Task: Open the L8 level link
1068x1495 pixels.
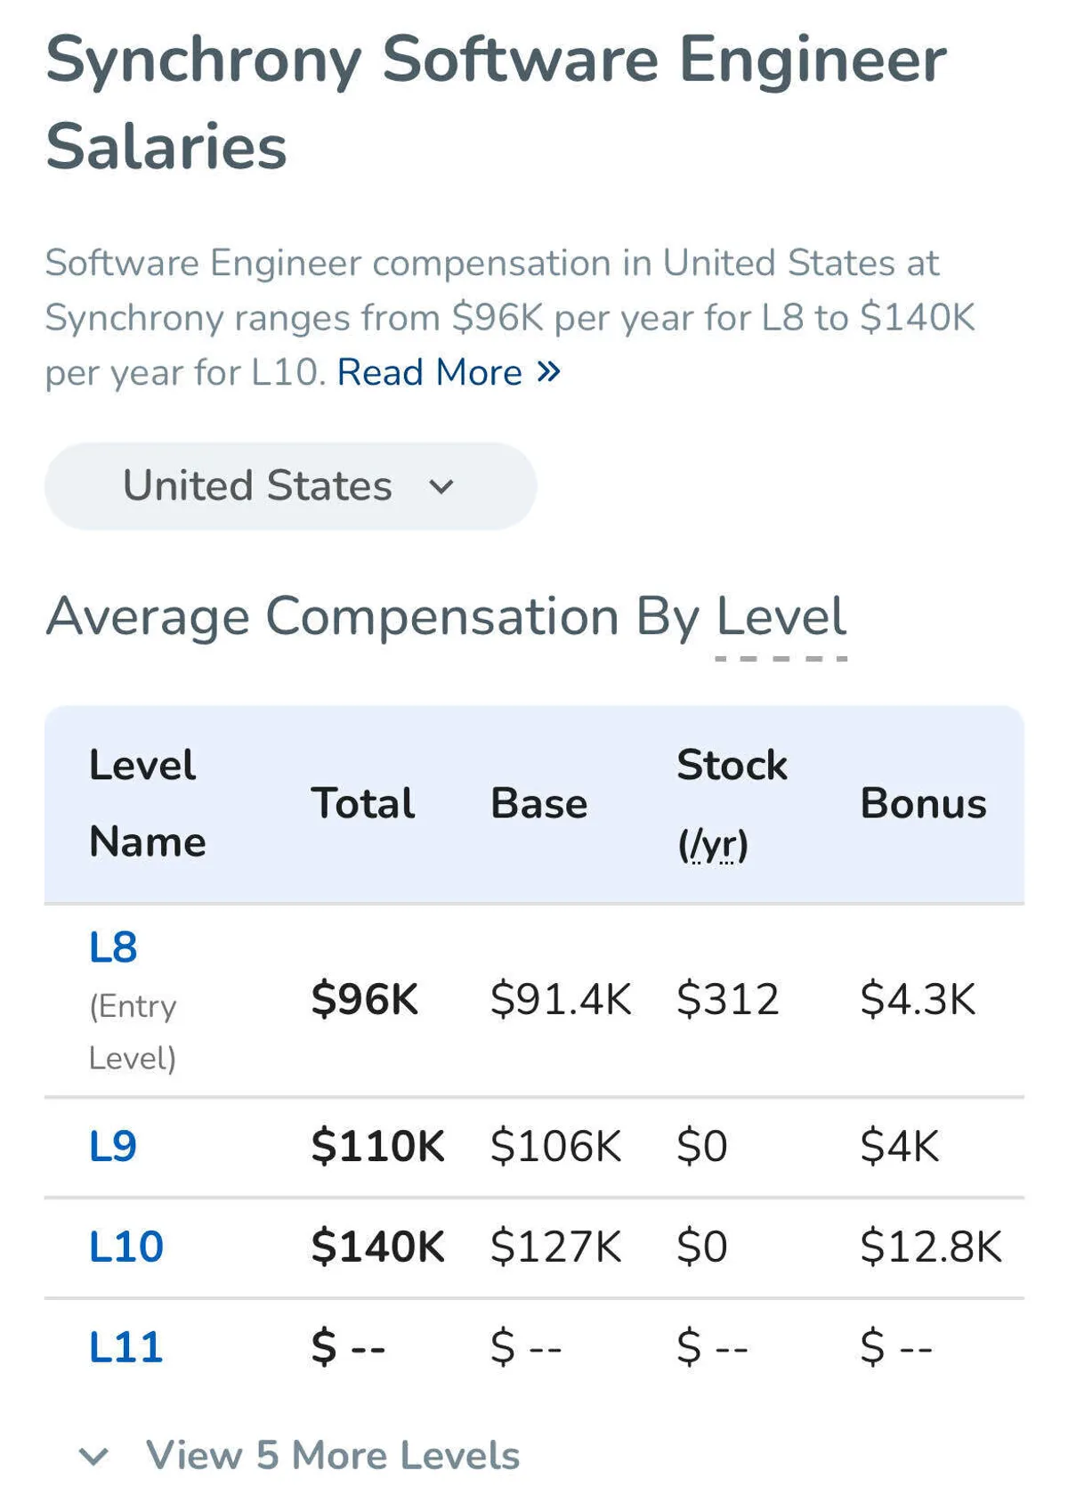Action: (113, 947)
